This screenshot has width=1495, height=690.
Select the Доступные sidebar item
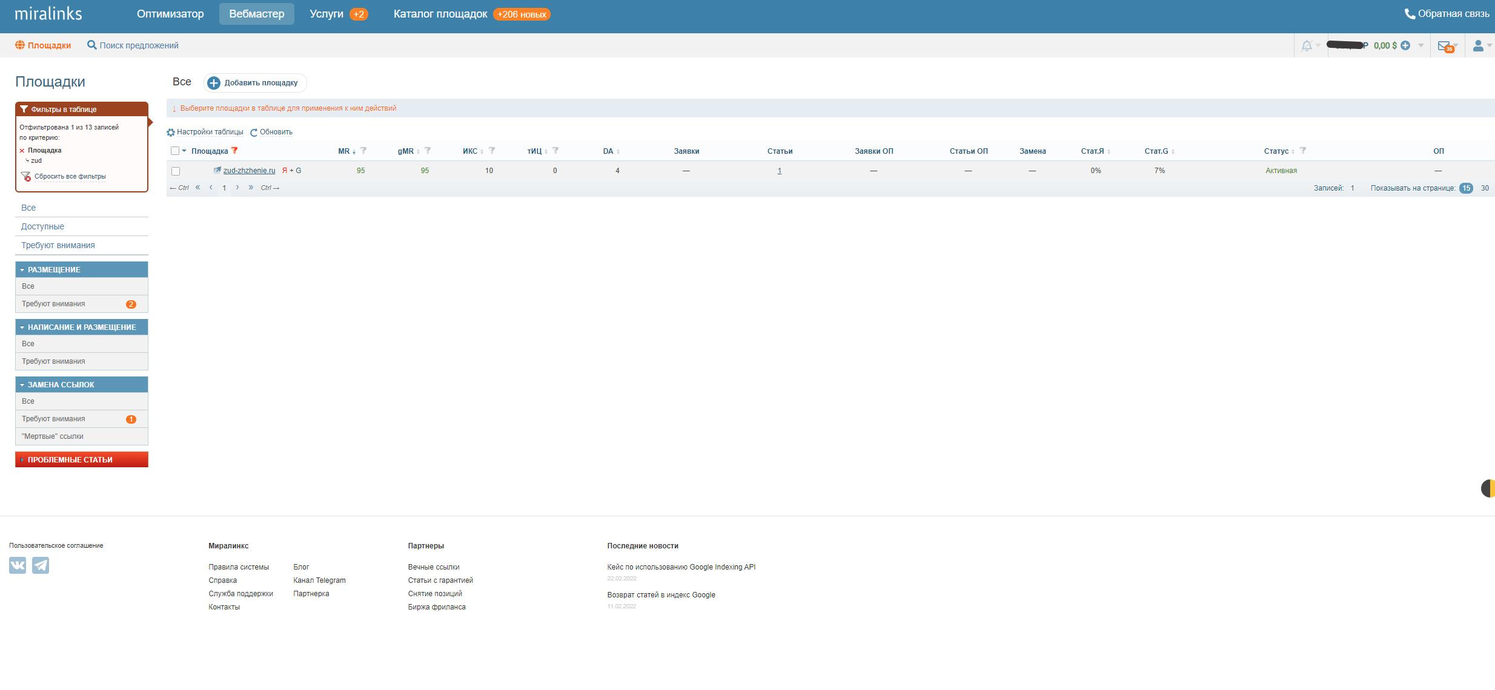pos(42,226)
